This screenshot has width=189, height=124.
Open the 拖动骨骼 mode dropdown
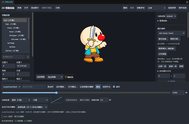pos(55,77)
